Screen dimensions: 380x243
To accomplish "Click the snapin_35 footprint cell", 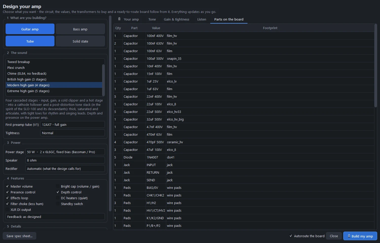I will [270, 58].
